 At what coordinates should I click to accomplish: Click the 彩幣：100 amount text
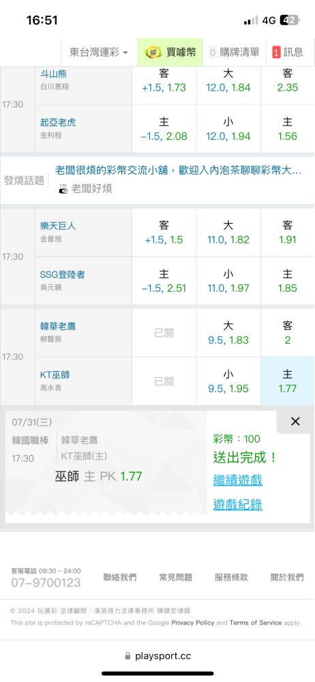tap(237, 439)
